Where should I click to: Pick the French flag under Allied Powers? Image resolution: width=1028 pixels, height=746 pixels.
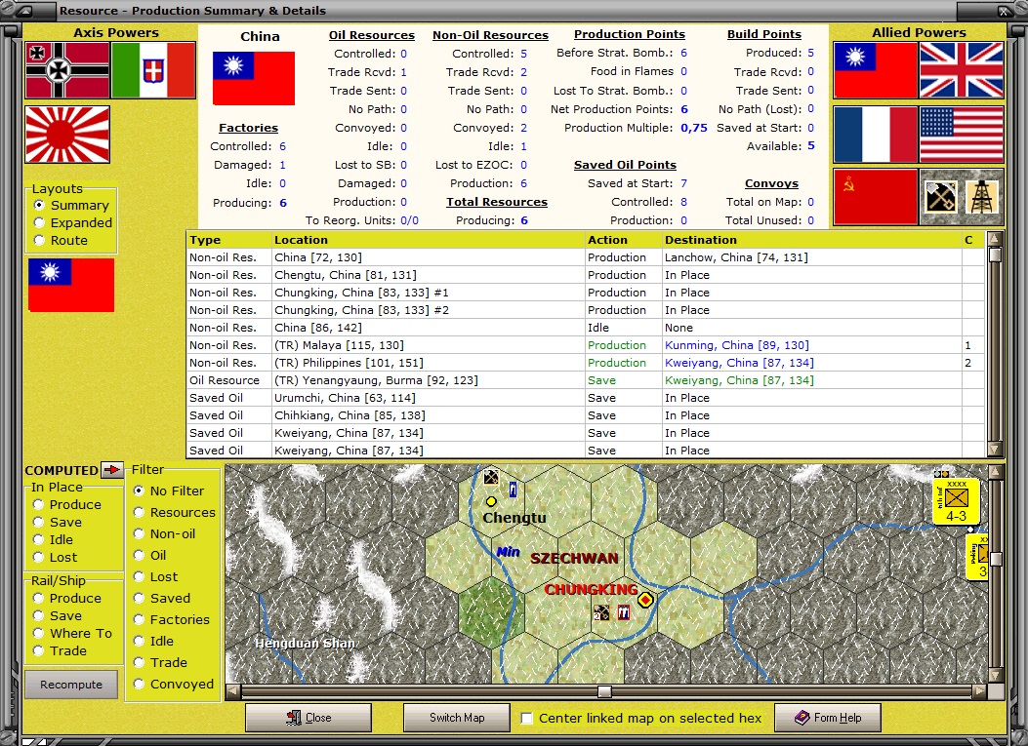click(x=876, y=135)
